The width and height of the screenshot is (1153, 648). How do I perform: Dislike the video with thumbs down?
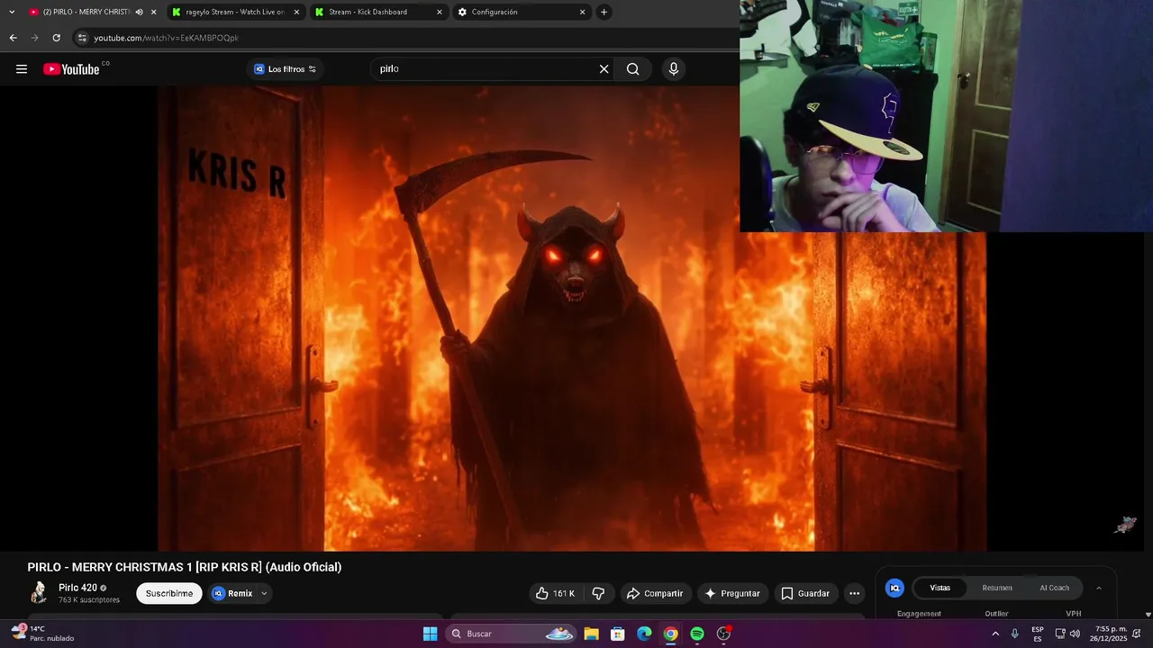click(598, 593)
